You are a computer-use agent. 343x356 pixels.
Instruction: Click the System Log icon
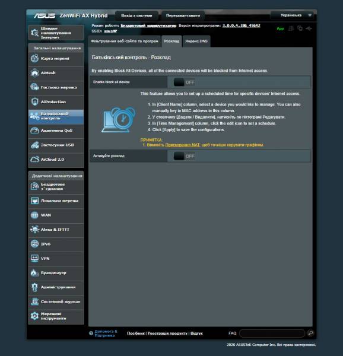35,301
